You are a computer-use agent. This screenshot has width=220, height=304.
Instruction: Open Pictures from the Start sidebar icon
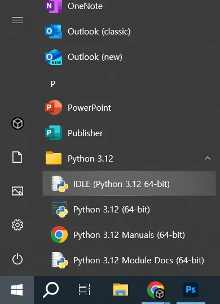(17, 191)
